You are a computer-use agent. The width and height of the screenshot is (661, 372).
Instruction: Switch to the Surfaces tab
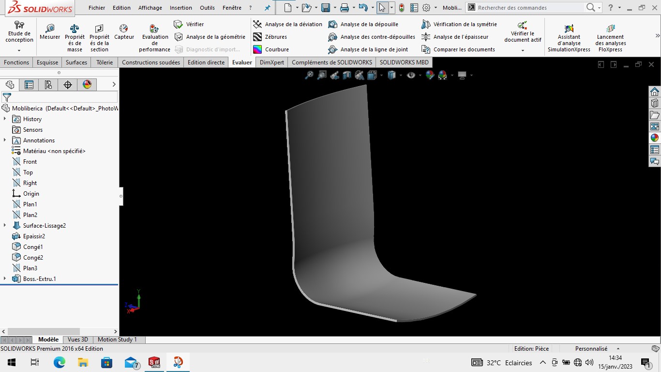click(76, 62)
